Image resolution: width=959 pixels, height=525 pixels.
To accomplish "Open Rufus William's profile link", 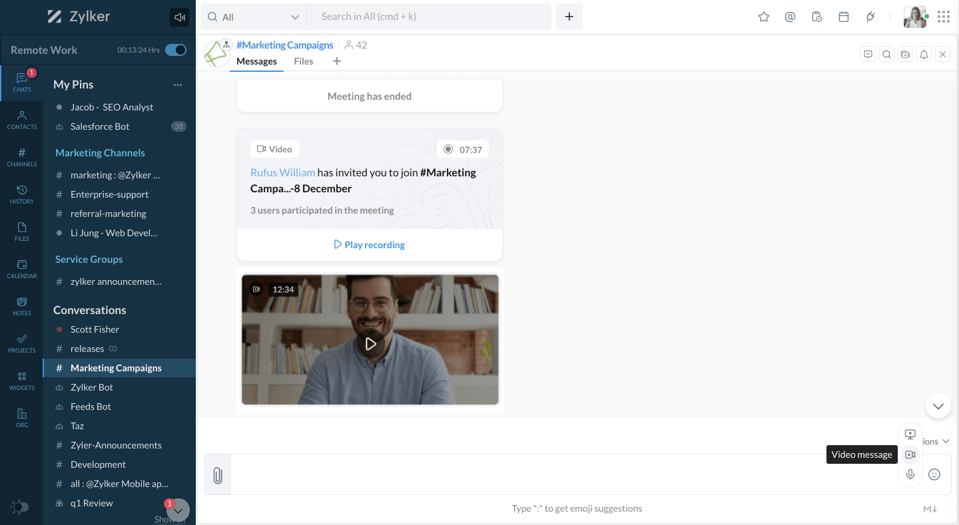I will click(x=282, y=172).
